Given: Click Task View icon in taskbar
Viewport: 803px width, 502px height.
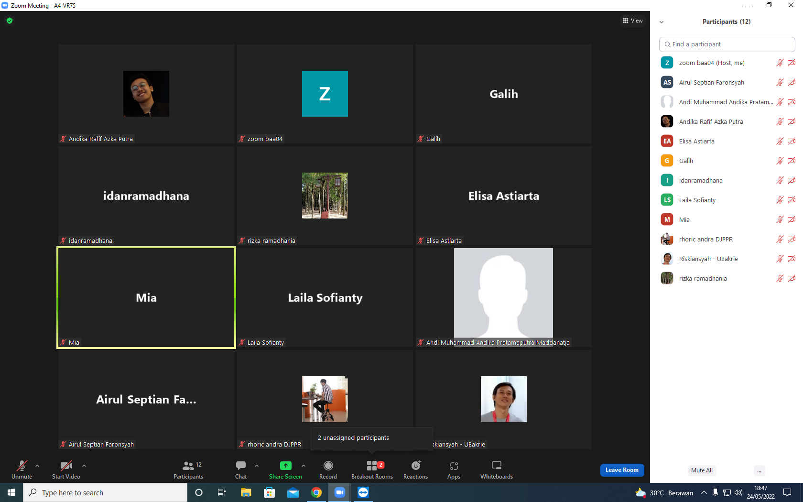Looking at the screenshot, I should point(222,492).
